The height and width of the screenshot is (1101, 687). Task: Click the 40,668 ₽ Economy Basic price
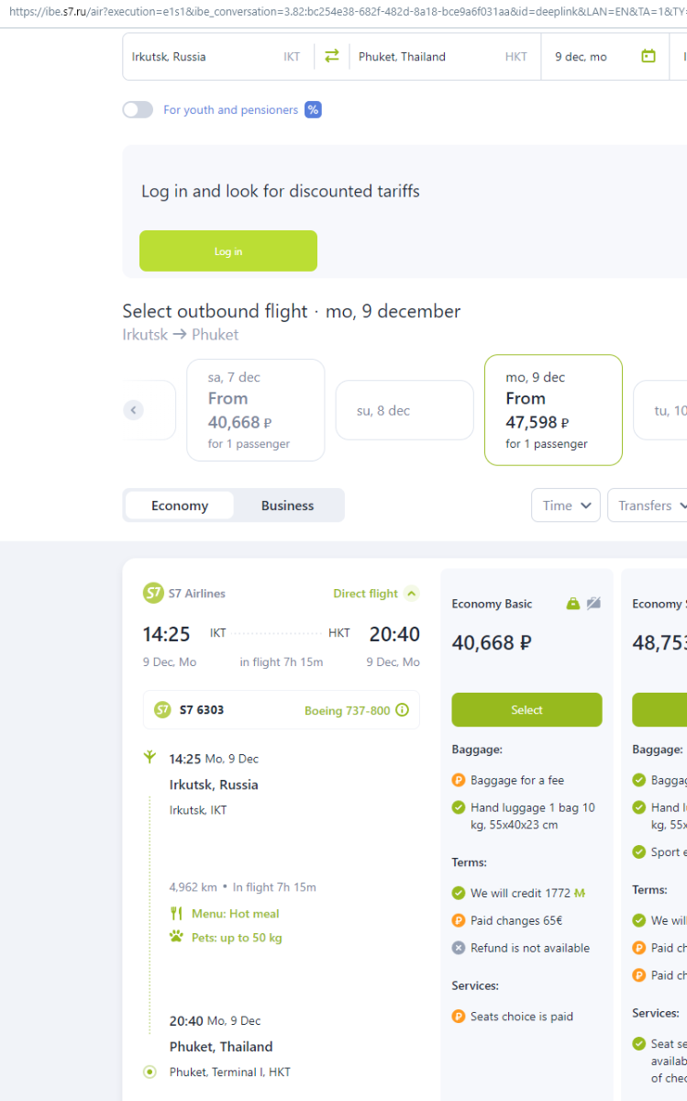[492, 643]
